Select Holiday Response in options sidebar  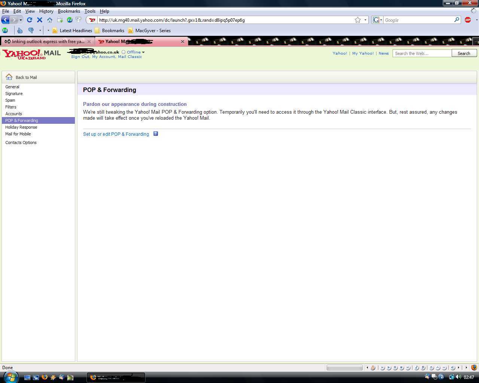tap(21, 127)
